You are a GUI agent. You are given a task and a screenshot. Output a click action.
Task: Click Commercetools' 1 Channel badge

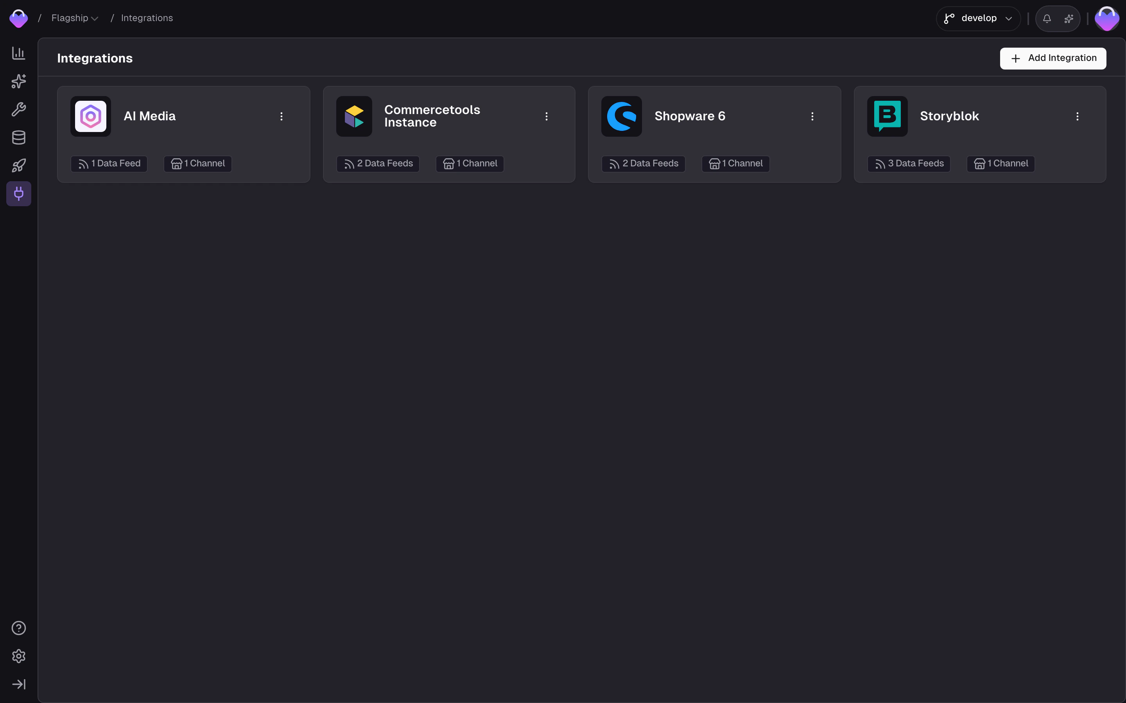470,164
